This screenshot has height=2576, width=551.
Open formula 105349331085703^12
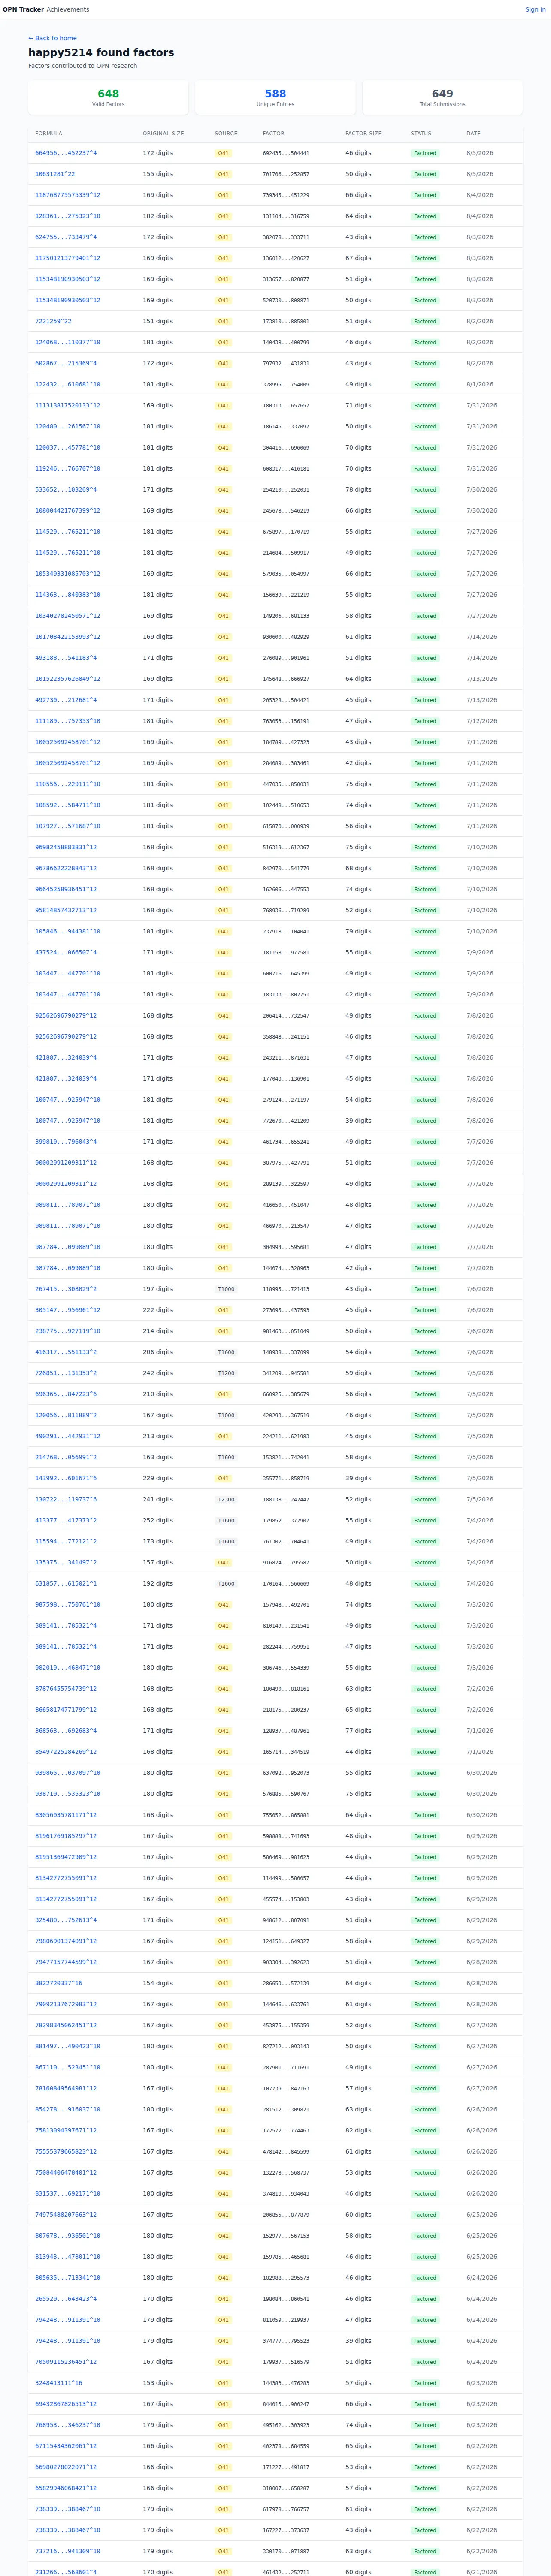click(68, 574)
